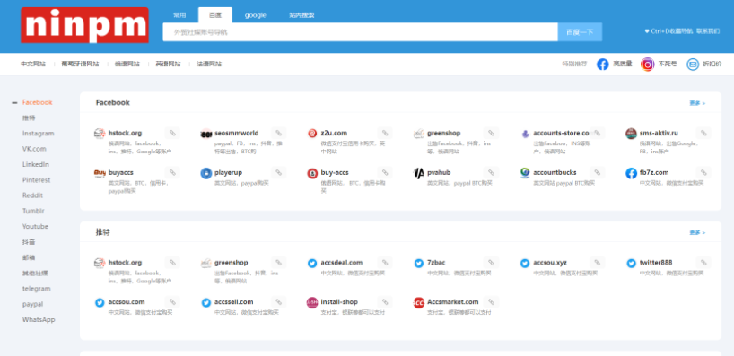This screenshot has width=734, height=356.
Task: Open the pvahub link
Action: tap(439, 173)
